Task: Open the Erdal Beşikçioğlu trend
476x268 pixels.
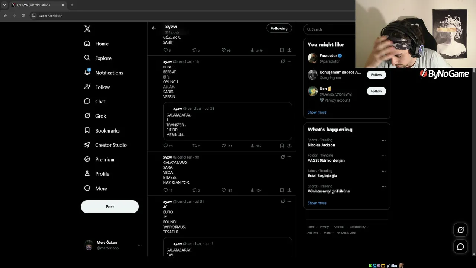Action: (x=322, y=176)
